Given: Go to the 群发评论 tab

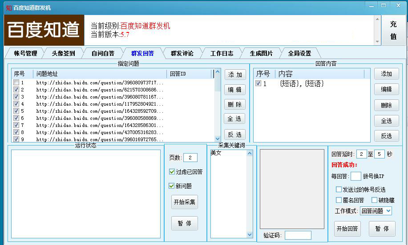Looking at the screenshot, I should pyautogui.click(x=182, y=53).
